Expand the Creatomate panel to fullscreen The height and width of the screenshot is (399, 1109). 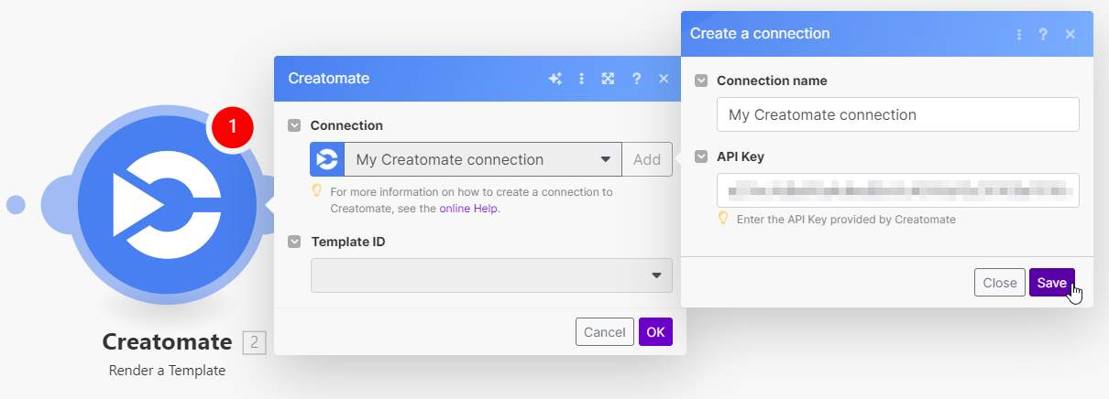click(x=608, y=79)
